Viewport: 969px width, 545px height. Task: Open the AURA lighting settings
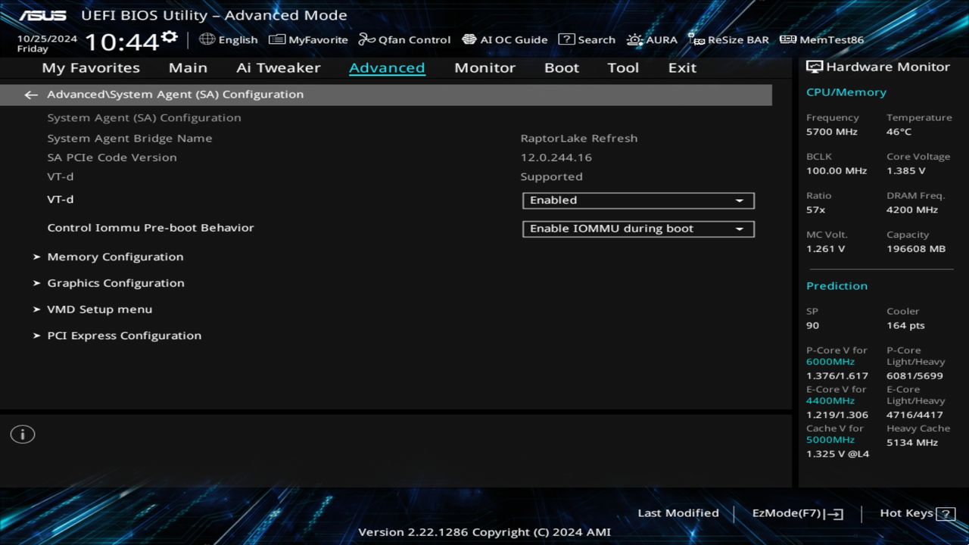(652, 39)
